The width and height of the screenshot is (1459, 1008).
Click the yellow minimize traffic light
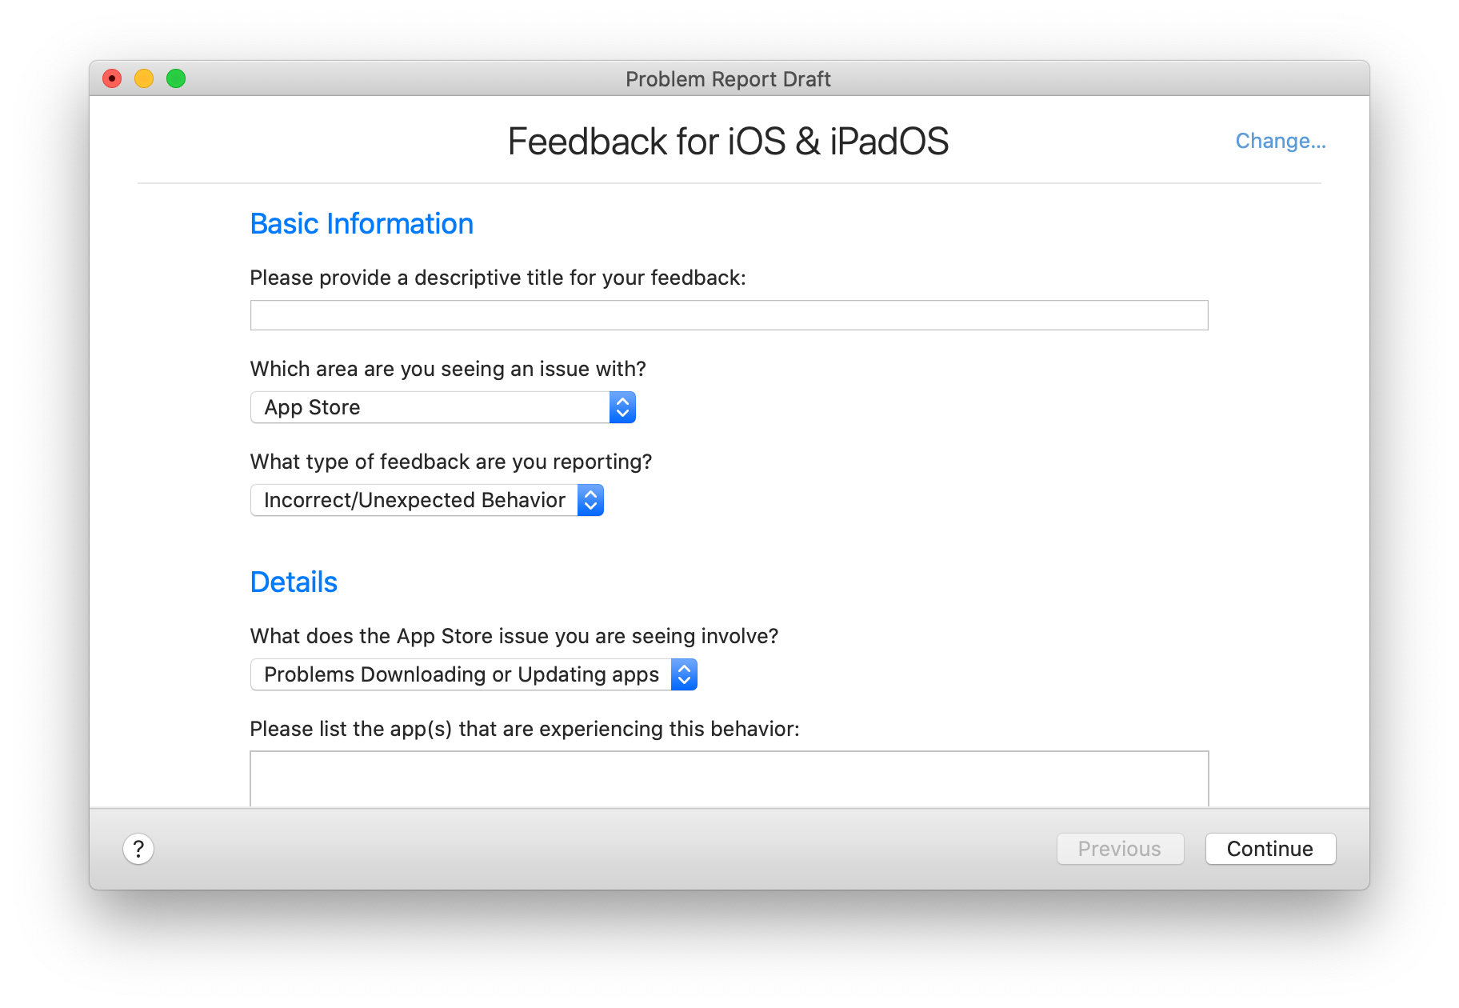pos(144,78)
